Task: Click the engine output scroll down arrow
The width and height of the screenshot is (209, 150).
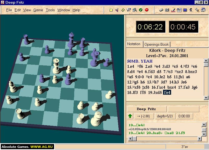Action: pos(204,134)
